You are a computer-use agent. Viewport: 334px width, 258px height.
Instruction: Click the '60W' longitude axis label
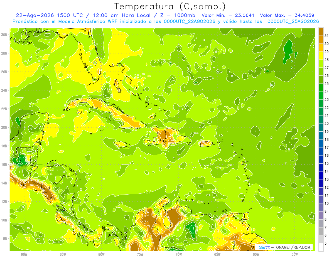[256, 254]
